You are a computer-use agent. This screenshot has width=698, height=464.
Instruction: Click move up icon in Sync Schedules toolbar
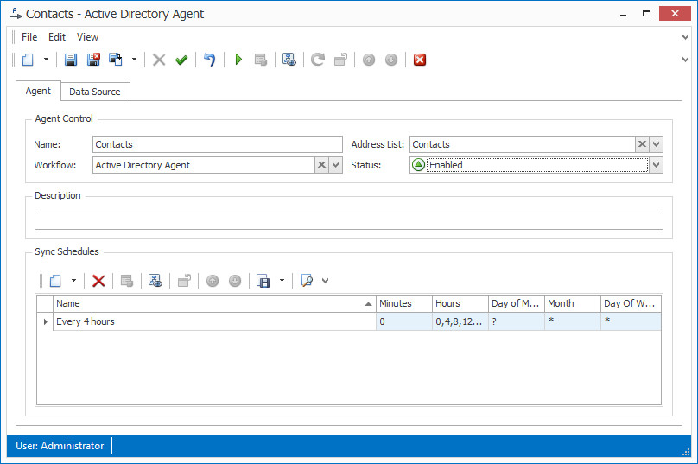(213, 281)
